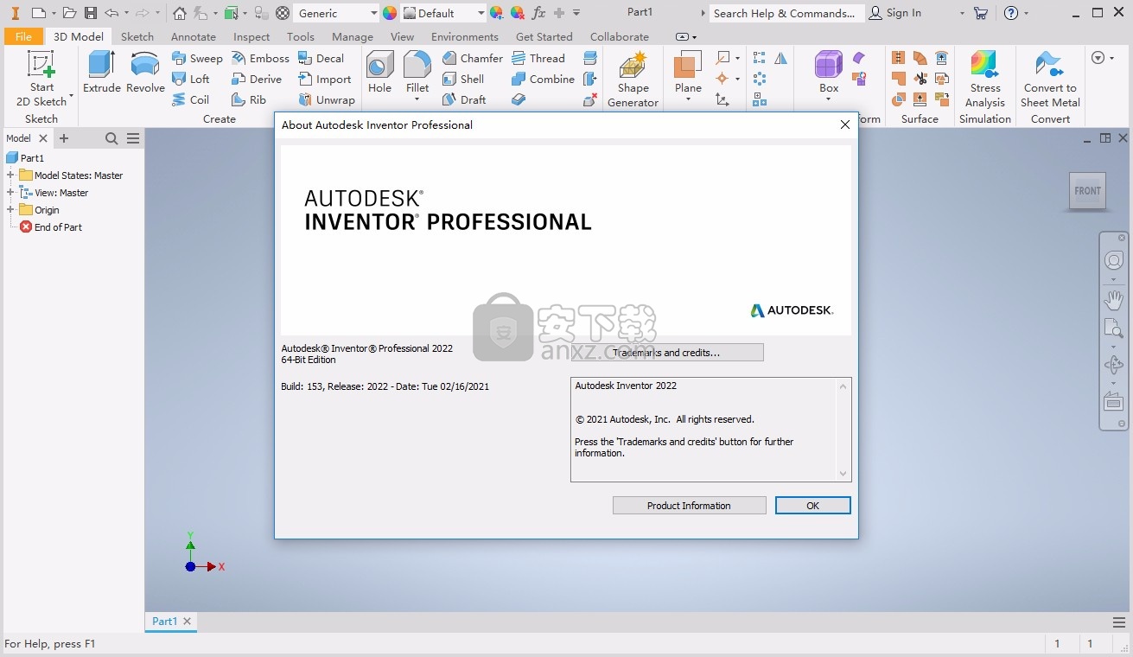
Task: Select the Emboss tool
Action: coord(260,58)
